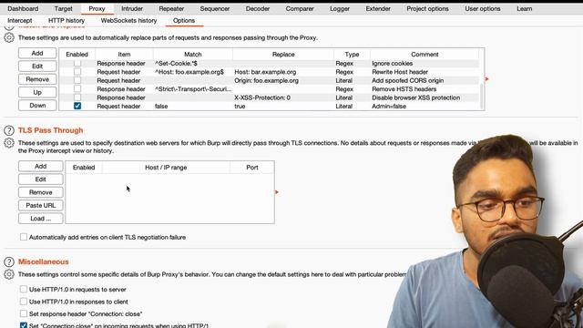The image size is (583, 328).
Task: Toggle automatically add entries on TLS failure
Action: point(24,237)
